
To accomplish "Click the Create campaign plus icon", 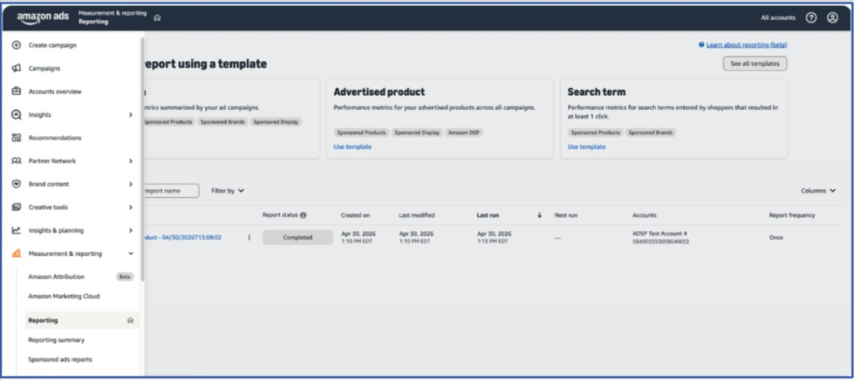I will (x=17, y=45).
